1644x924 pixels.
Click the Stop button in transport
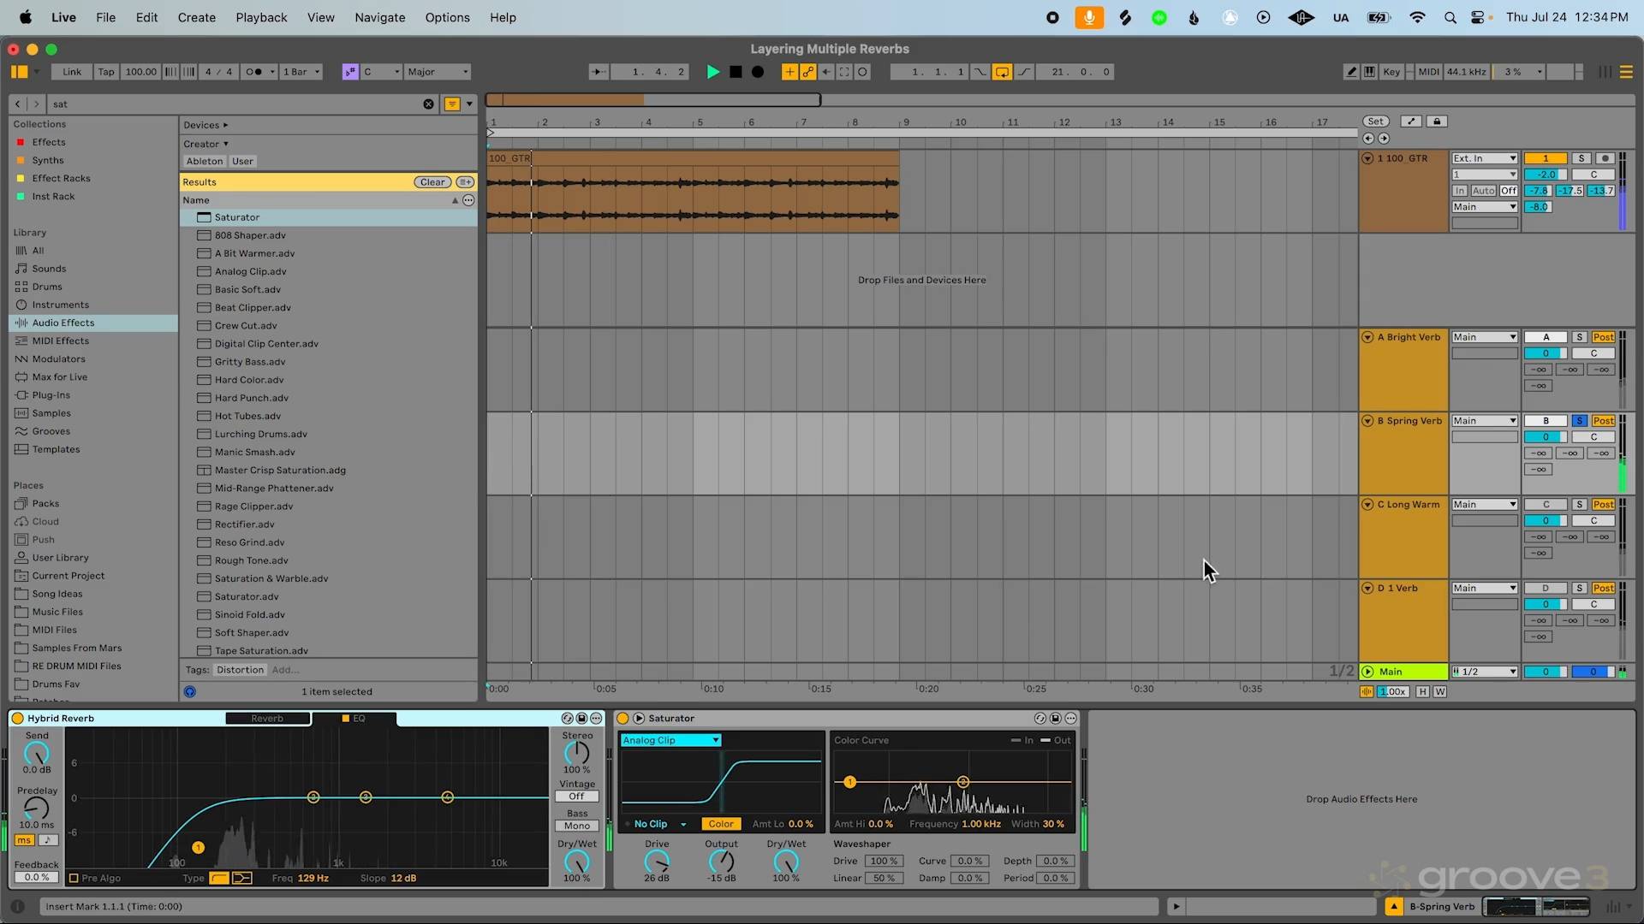pos(736,72)
